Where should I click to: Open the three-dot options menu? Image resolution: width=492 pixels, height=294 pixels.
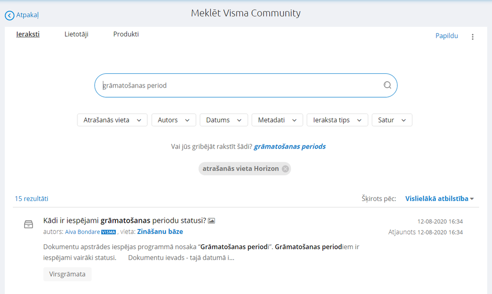[x=473, y=37]
